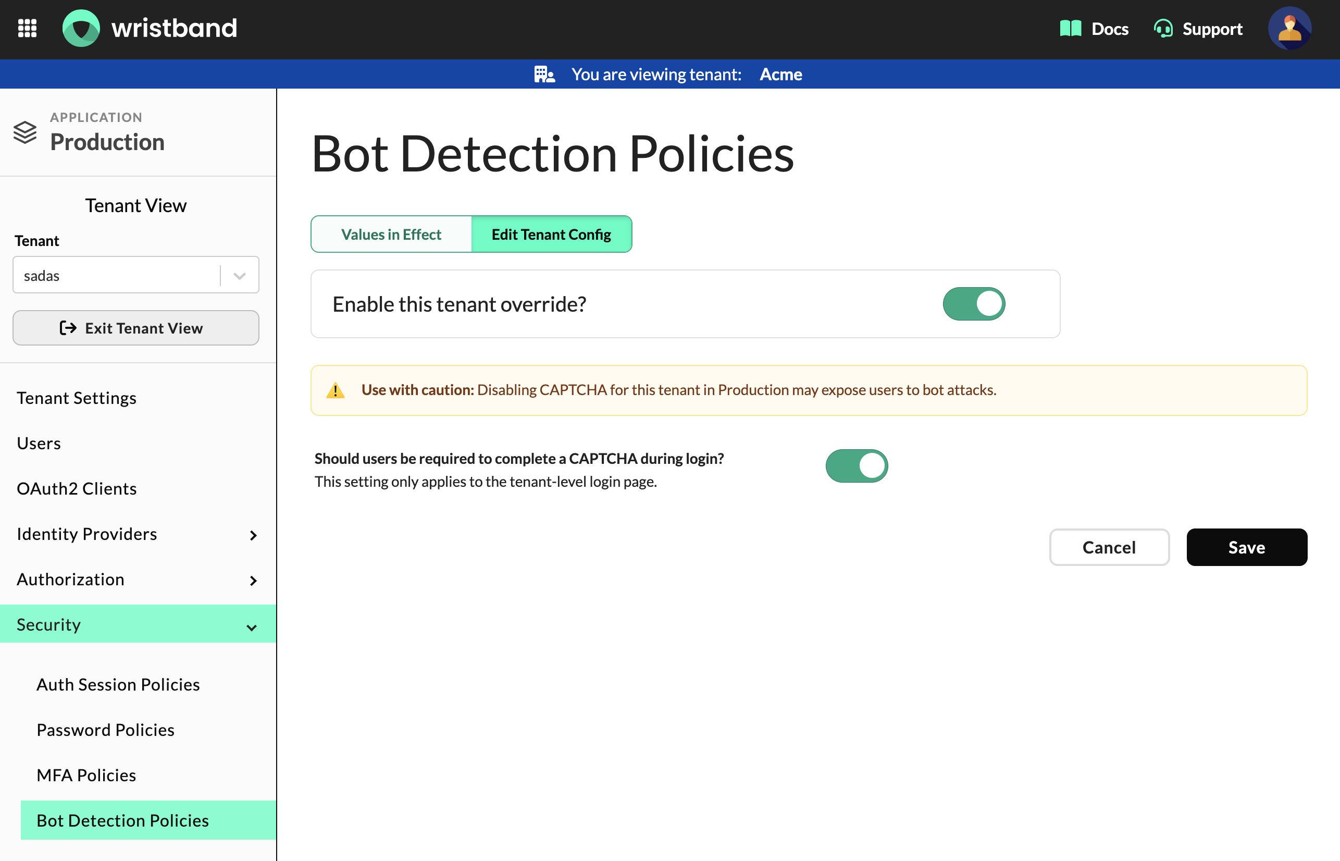Save the bot detection config
The height and width of the screenshot is (861, 1340).
1247,547
